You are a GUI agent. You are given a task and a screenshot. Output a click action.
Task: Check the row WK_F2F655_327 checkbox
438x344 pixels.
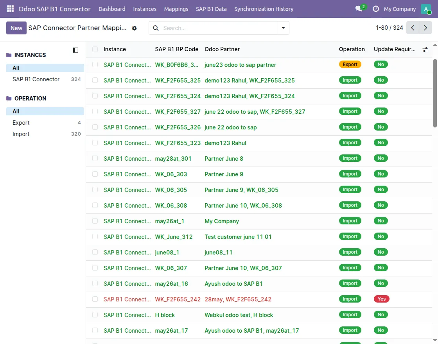[95, 112]
